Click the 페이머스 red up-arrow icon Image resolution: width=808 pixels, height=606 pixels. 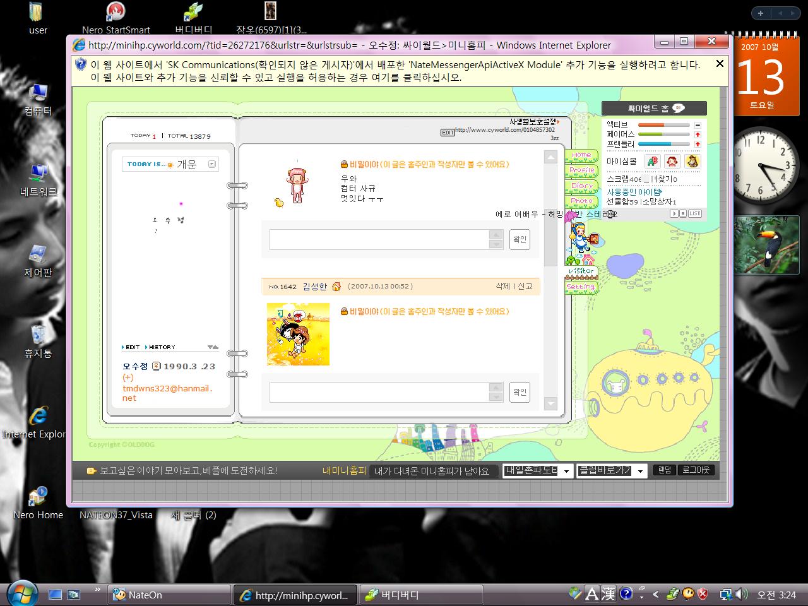pos(698,134)
